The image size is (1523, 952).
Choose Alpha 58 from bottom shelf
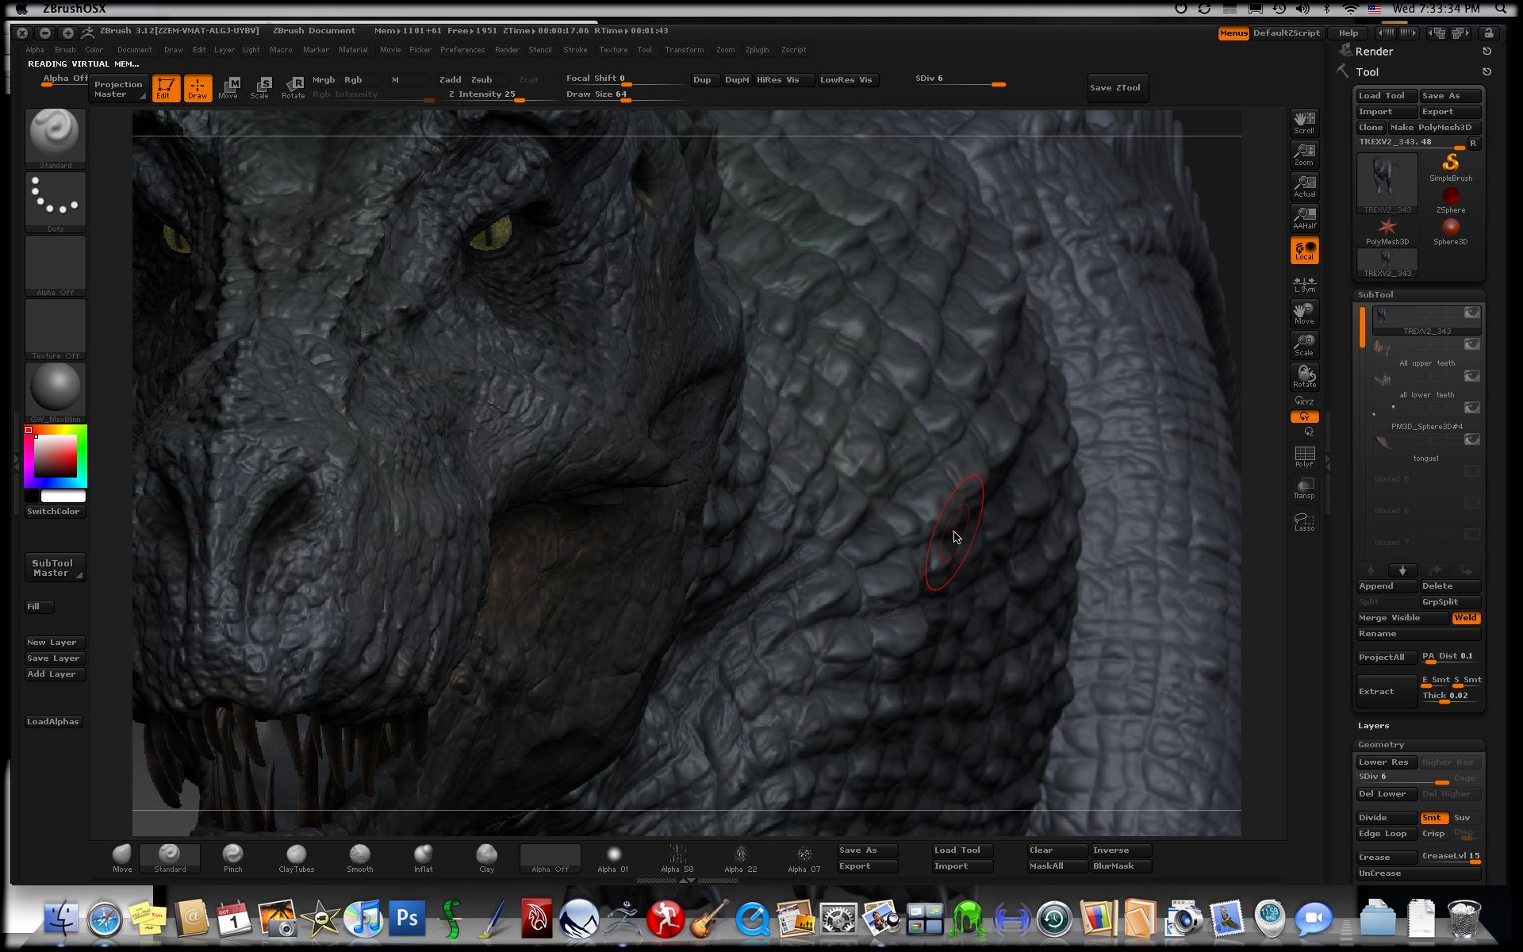pos(677,858)
